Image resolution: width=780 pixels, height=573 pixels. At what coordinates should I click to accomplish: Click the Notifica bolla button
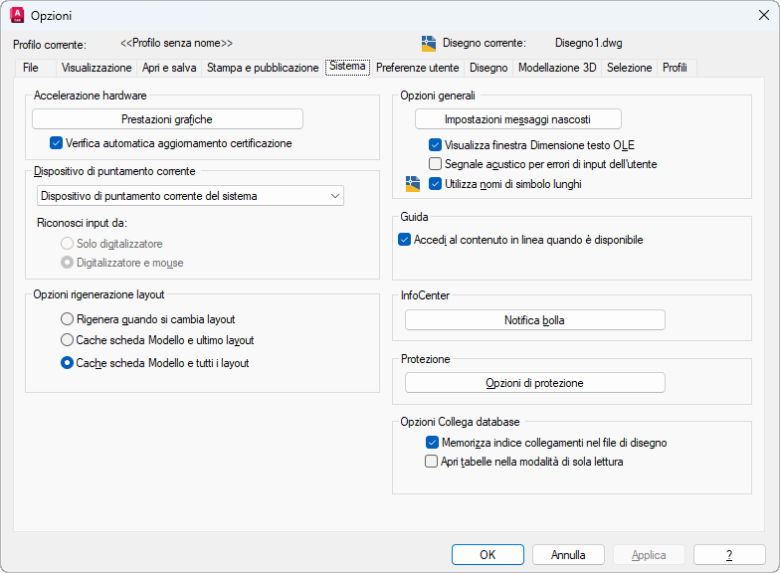pyautogui.click(x=534, y=320)
